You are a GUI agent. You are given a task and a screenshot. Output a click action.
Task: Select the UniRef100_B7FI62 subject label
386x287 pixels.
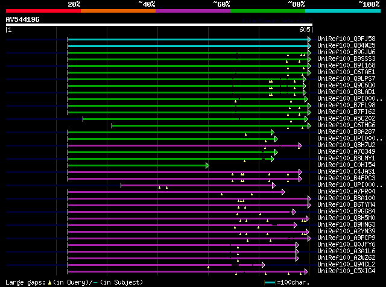click(x=346, y=112)
